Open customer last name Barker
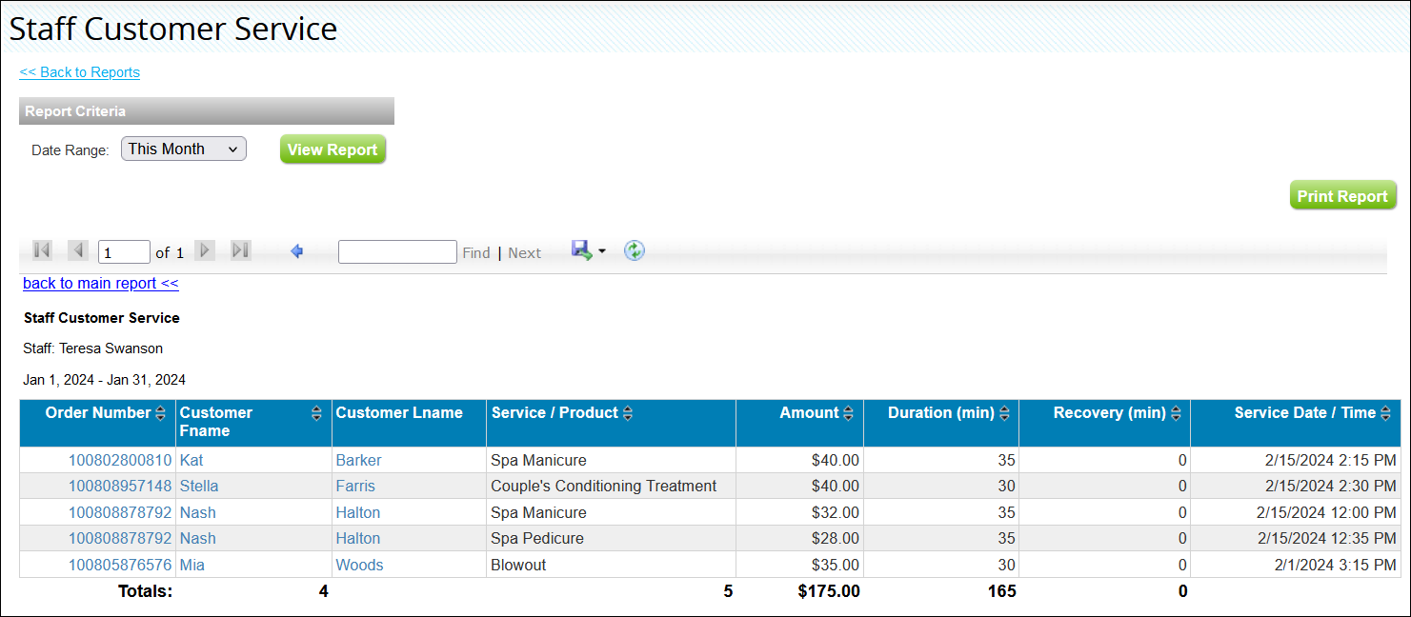Image resolution: width=1411 pixels, height=617 pixels. (x=358, y=460)
